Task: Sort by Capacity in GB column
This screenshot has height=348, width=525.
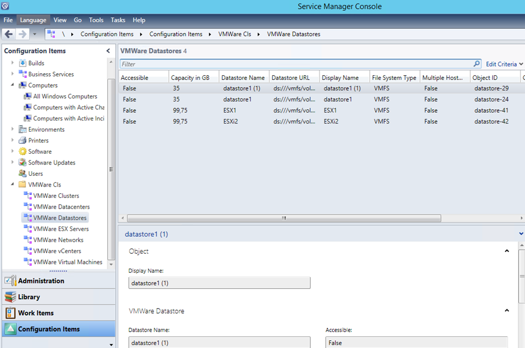Action: (190, 78)
